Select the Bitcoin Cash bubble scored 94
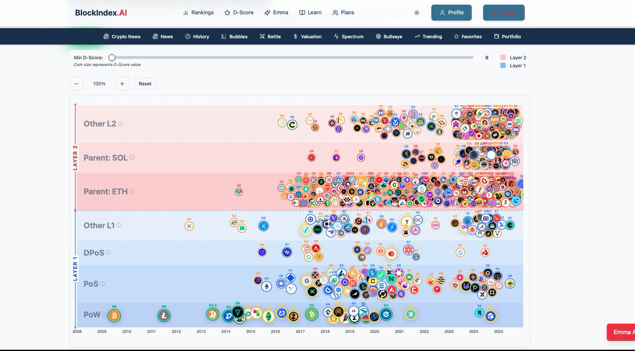The width and height of the screenshot is (635, 351). pyautogui.click(x=312, y=315)
